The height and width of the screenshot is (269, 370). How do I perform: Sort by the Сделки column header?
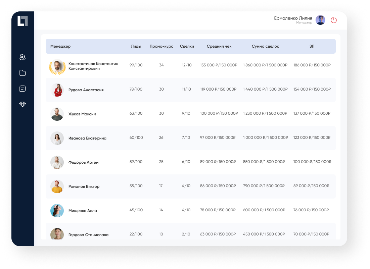click(187, 46)
